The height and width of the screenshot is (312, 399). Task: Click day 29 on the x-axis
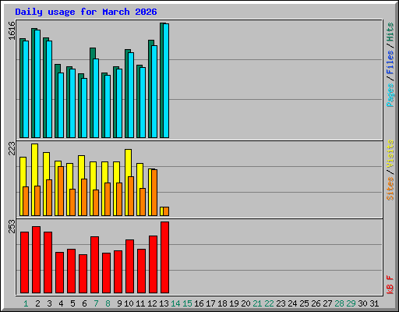(x=351, y=303)
